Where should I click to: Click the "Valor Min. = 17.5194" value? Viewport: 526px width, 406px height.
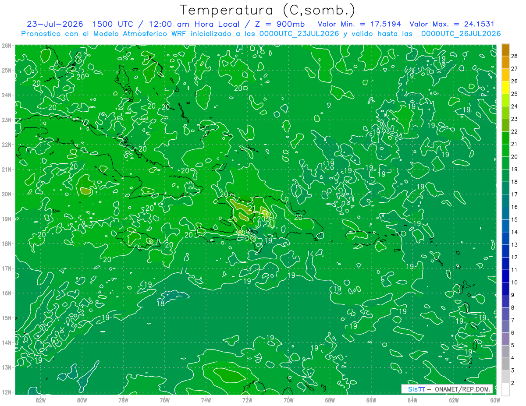(359, 24)
